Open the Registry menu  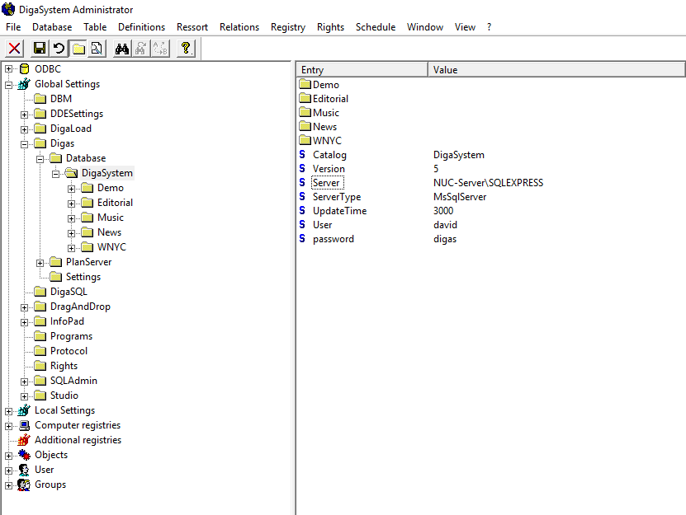[x=287, y=27]
